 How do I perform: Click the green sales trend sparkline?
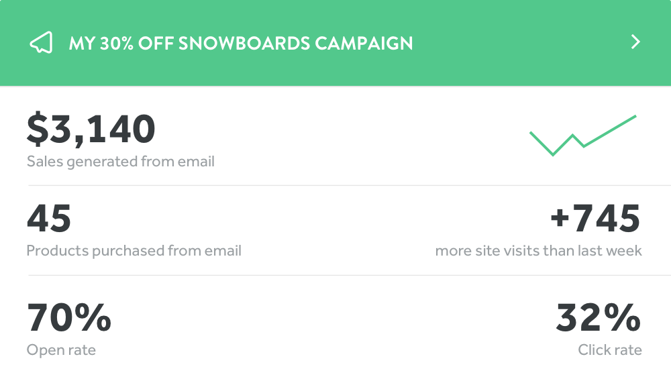click(x=583, y=135)
